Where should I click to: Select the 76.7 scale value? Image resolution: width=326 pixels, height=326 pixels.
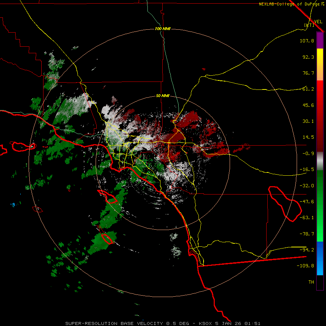click(308, 73)
